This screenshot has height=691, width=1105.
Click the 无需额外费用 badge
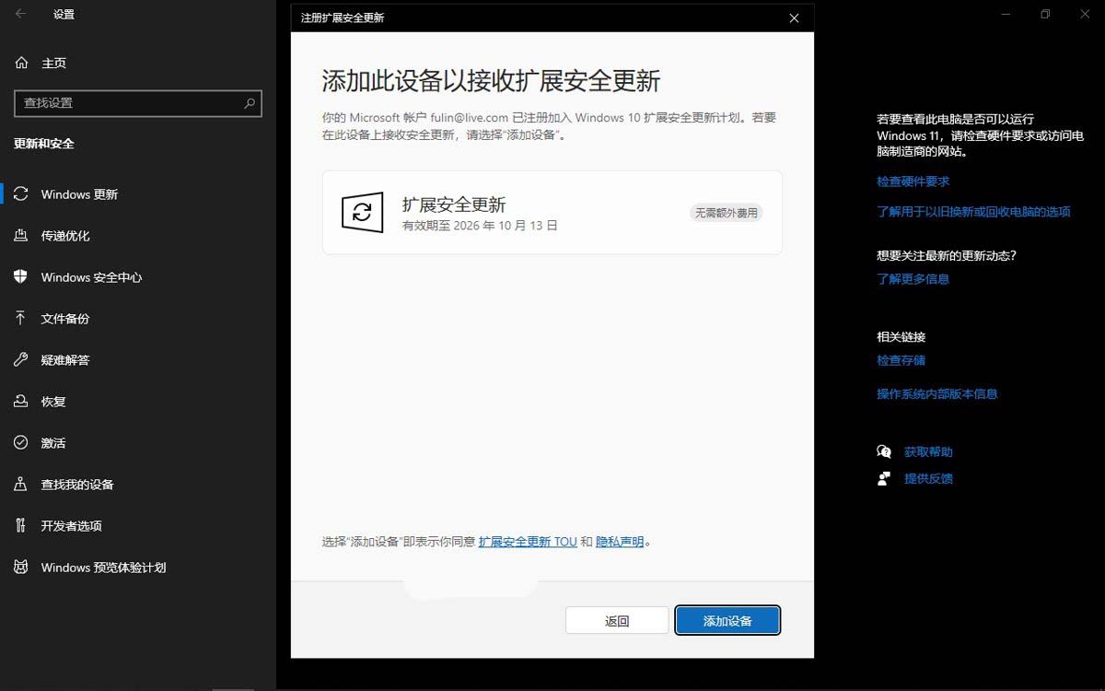(727, 213)
